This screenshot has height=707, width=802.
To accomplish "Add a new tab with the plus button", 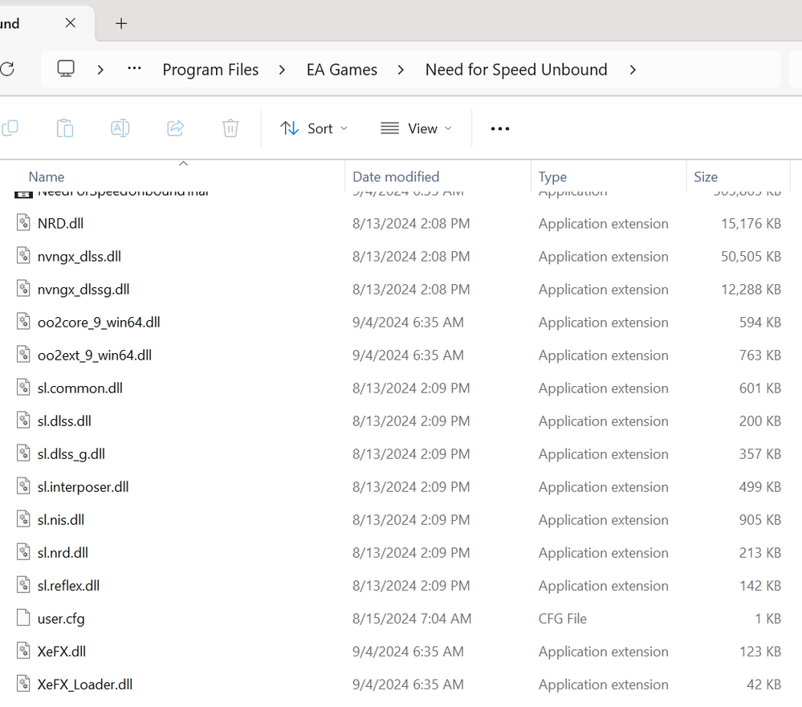I will 121,23.
